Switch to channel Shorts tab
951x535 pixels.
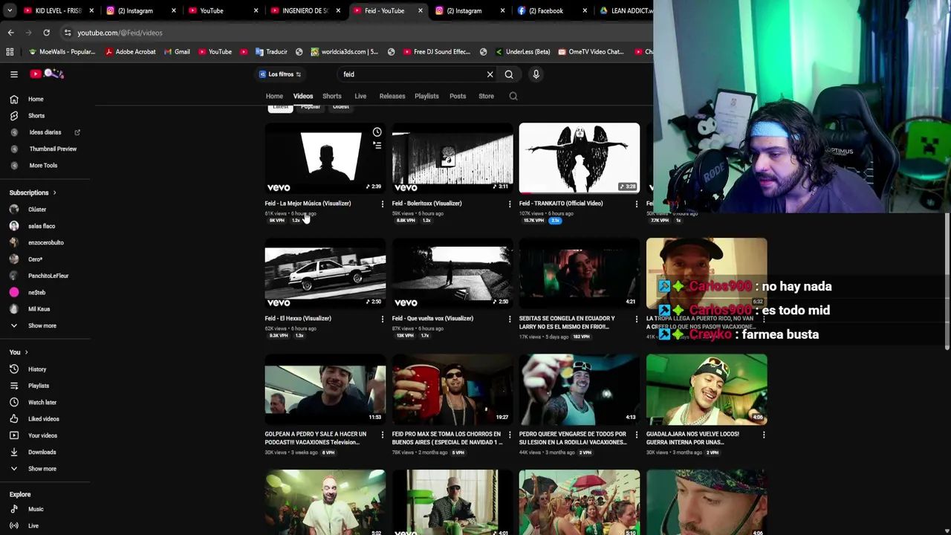pyautogui.click(x=332, y=96)
